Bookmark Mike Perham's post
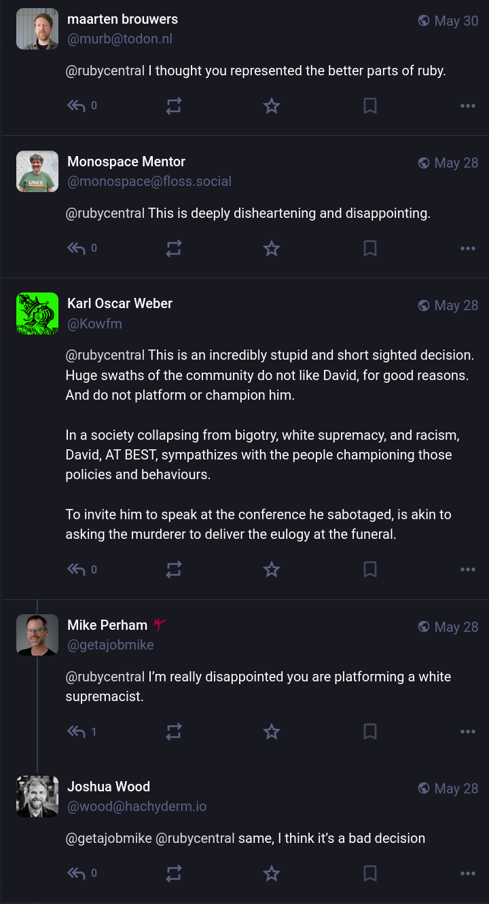 tap(370, 732)
